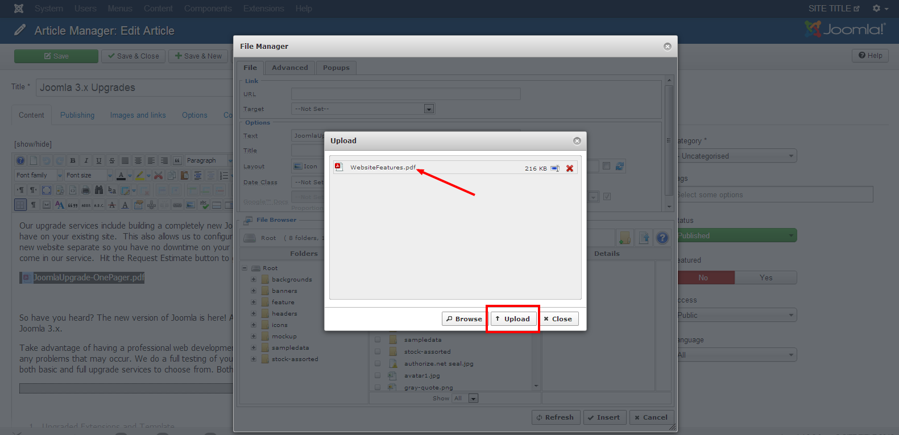Open the Show All dropdown

click(x=465, y=398)
